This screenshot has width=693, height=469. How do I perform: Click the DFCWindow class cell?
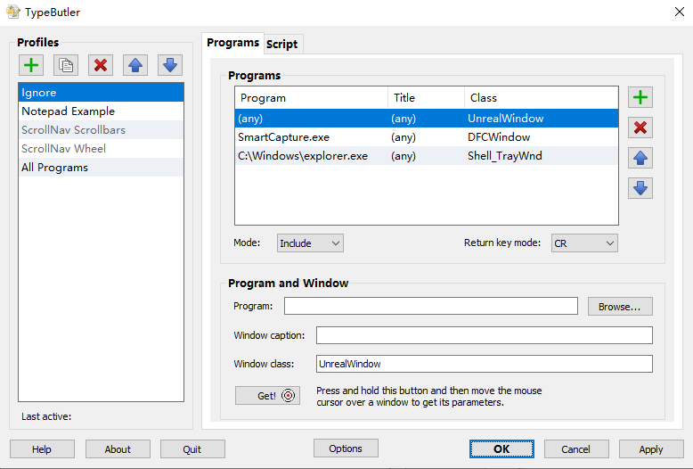[499, 137]
